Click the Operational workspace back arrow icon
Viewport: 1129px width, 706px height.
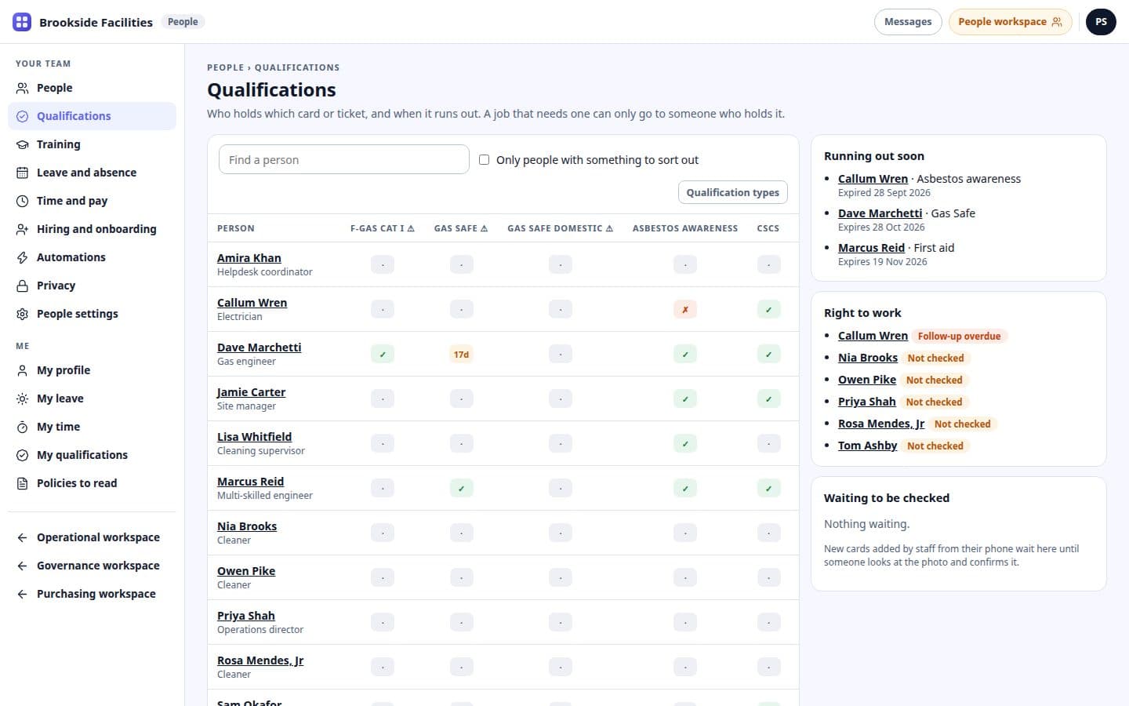tap(22, 537)
